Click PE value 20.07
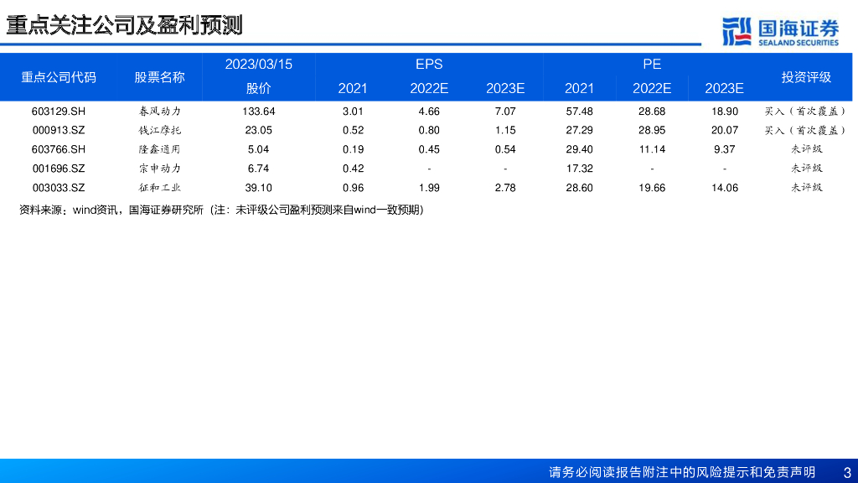 pos(725,130)
